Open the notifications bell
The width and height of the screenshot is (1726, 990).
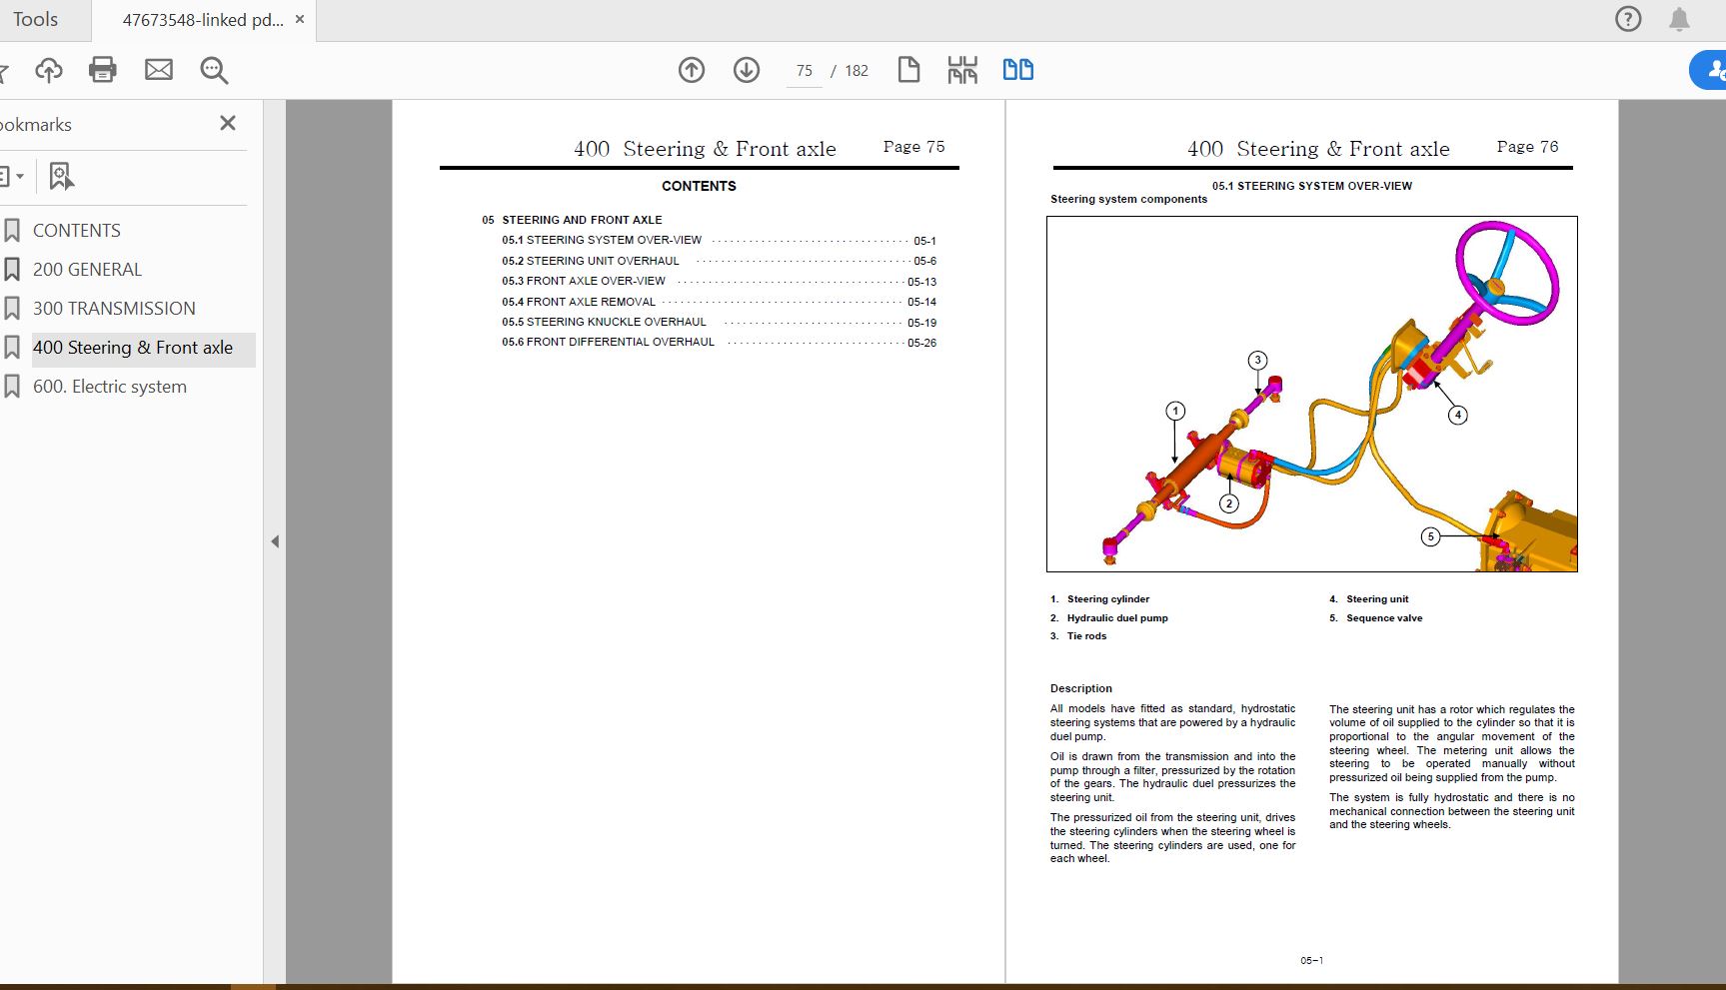(x=1680, y=19)
